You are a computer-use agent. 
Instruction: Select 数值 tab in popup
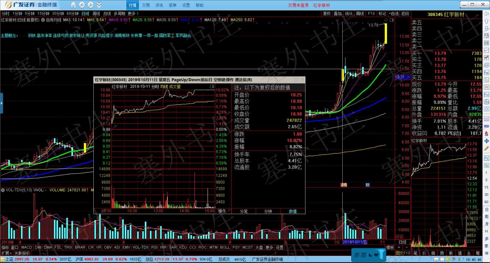click(x=293, y=211)
